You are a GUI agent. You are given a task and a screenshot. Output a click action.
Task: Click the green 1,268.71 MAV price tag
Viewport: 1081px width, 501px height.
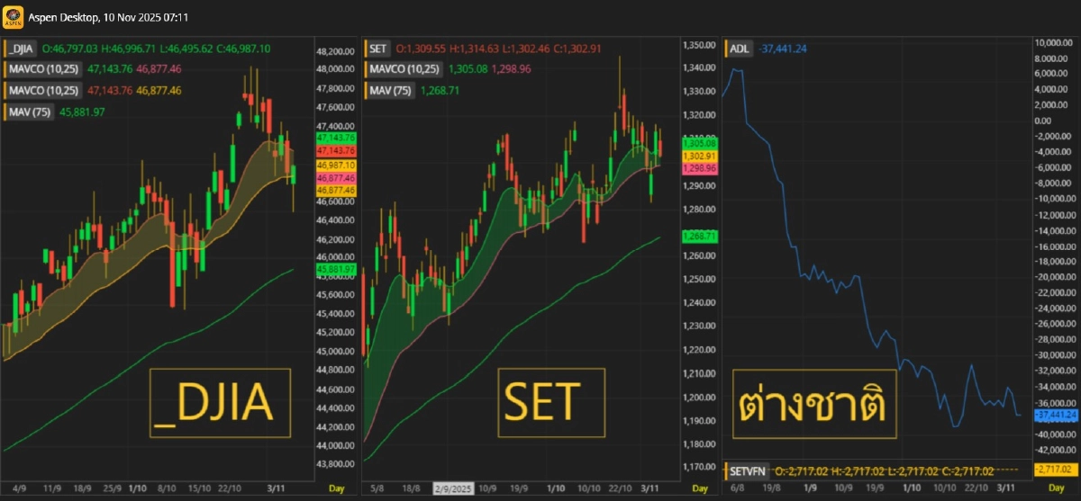click(699, 236)
